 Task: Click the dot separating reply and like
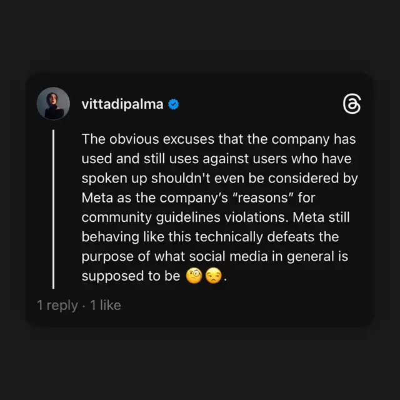(84, 306)
